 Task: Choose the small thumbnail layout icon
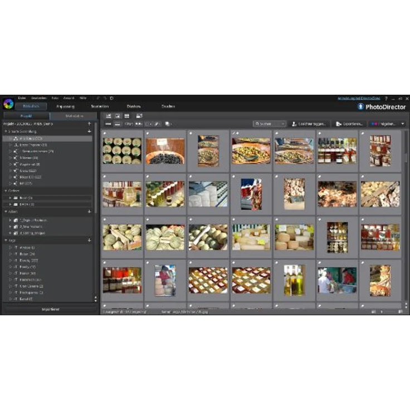(x=108, y=124)
